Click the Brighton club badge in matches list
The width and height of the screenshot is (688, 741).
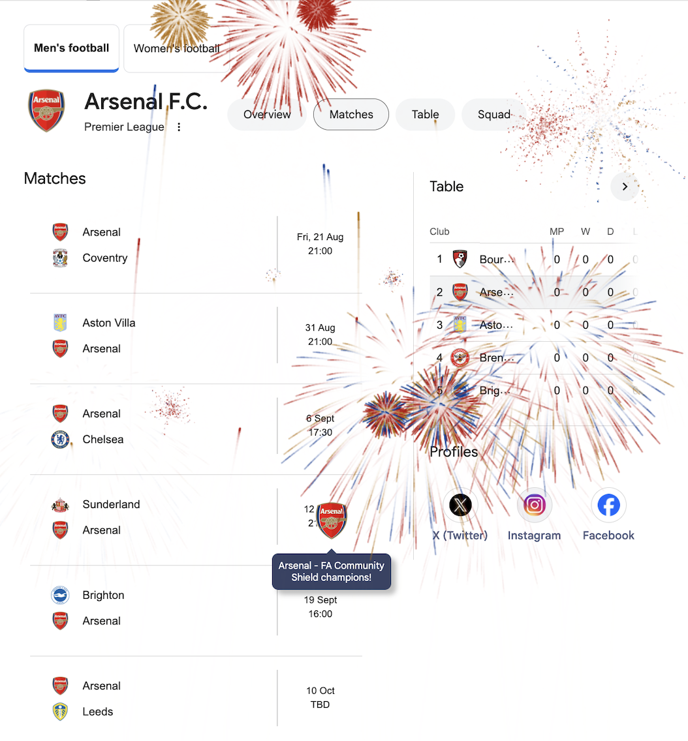pos(60,596)
